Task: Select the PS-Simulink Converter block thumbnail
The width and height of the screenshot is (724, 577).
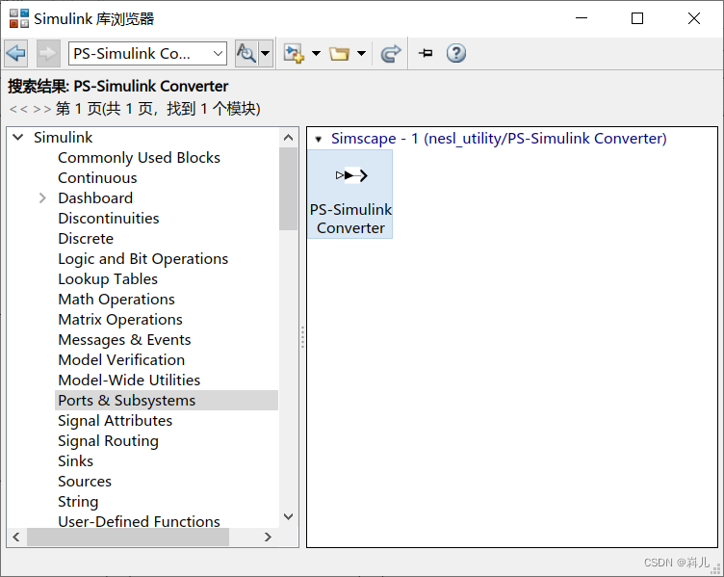Action: coord(350,194)
